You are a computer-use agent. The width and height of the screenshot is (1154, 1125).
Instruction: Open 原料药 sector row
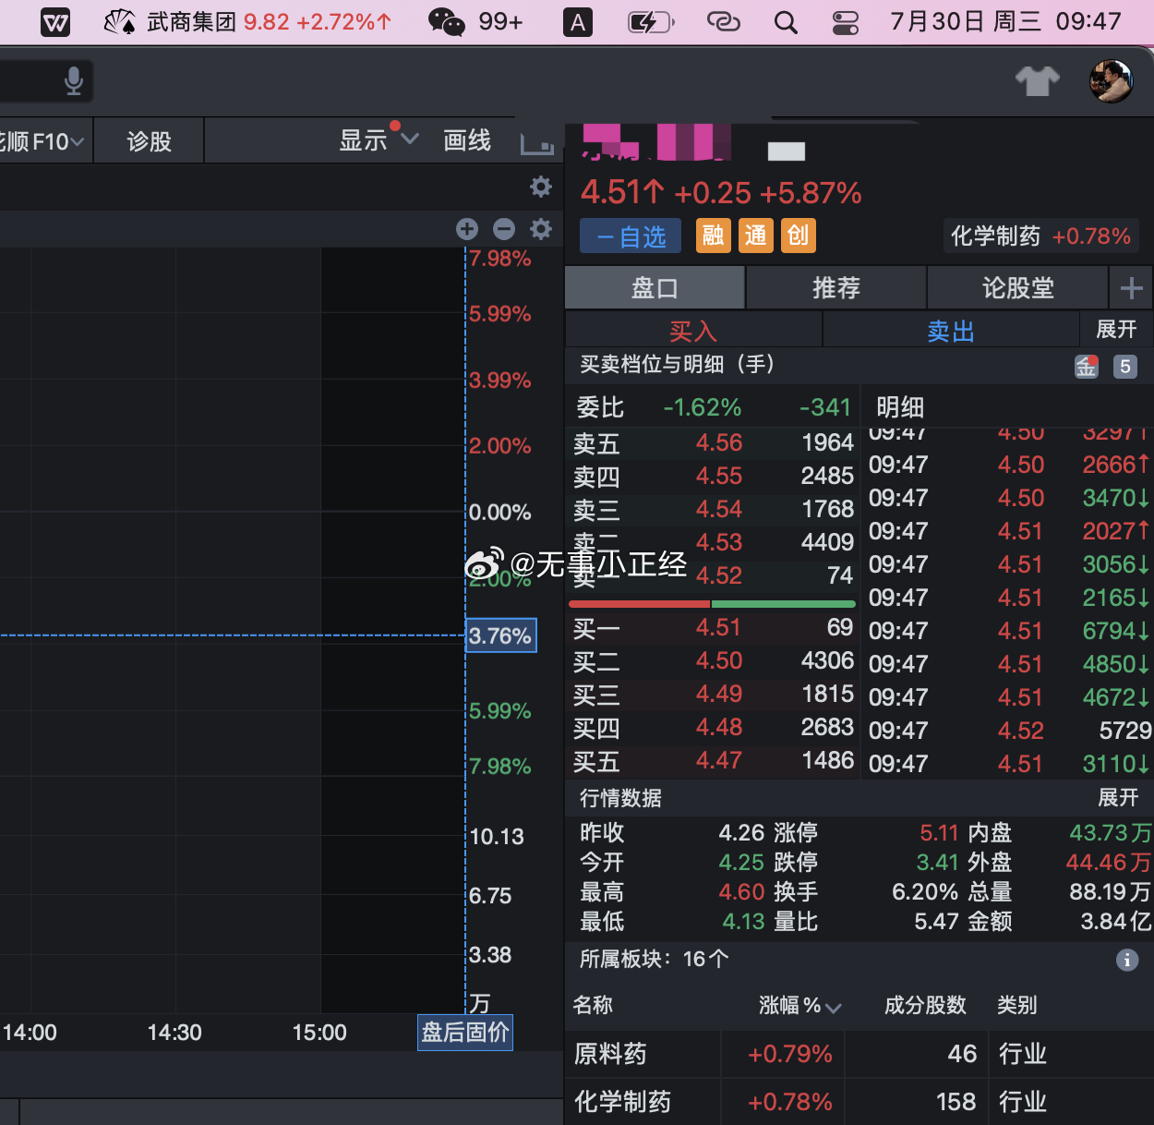point(859,1054)
